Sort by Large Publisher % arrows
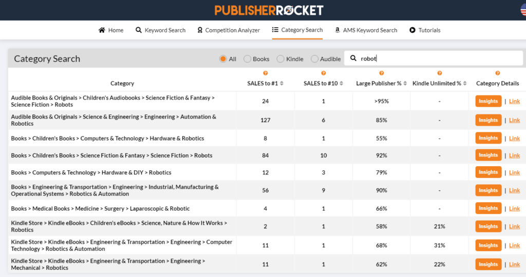The image size is (526, 277). coord(405,84)
